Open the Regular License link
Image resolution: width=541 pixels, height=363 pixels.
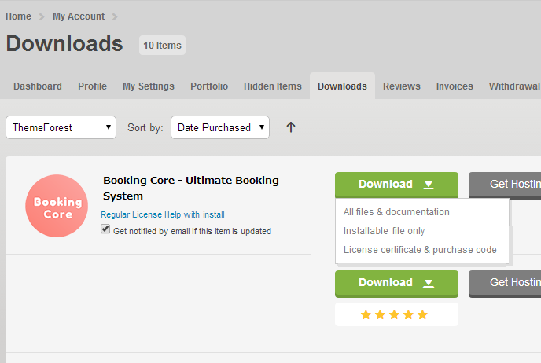(x=129, y=214)
